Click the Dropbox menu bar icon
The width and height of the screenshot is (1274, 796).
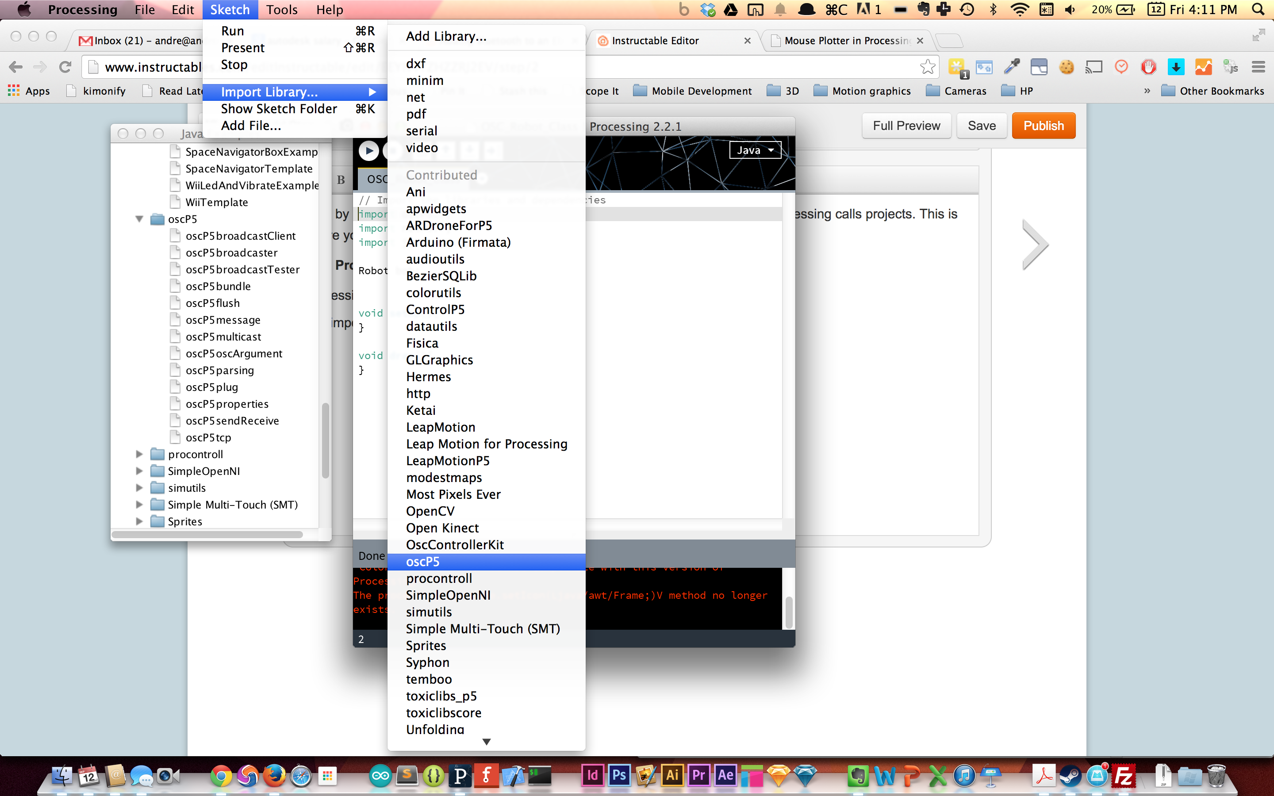(x=708, y=9)
